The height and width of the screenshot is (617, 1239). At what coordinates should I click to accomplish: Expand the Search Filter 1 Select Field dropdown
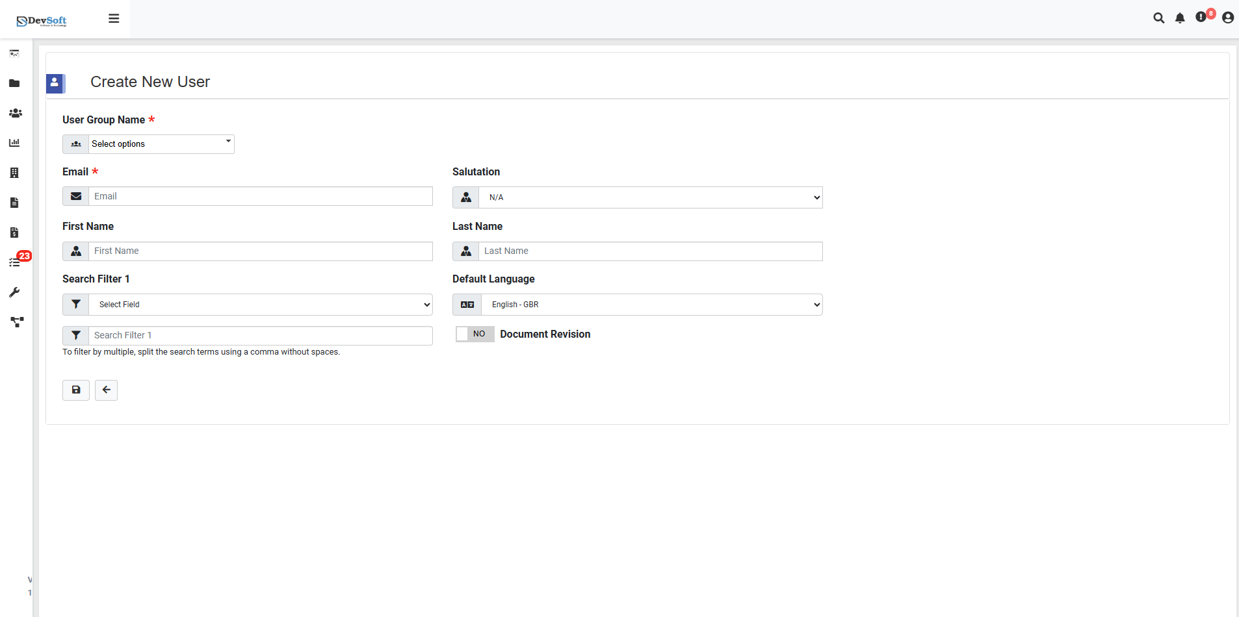point(260,305)
